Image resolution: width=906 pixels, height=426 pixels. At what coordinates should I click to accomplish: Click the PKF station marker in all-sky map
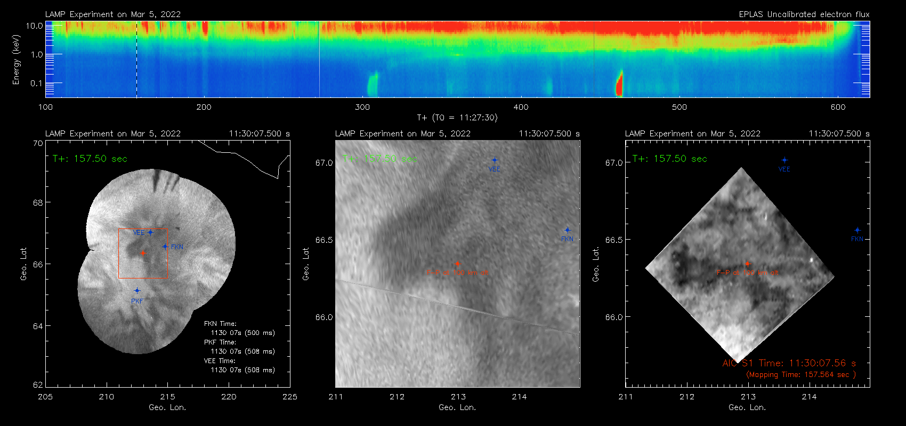click(x=137, y=290)
